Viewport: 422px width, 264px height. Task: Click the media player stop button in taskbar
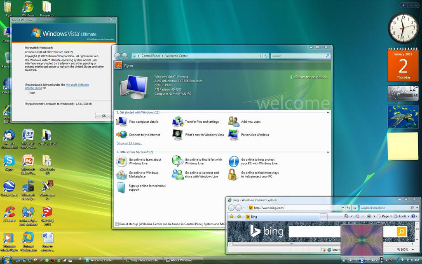350,260
